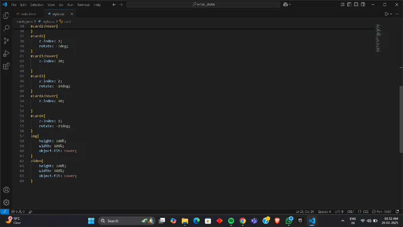The height and width of the screenshot is (227, 403).
Task: Click the HTML_AYAN command center search box
Action: 203,4
